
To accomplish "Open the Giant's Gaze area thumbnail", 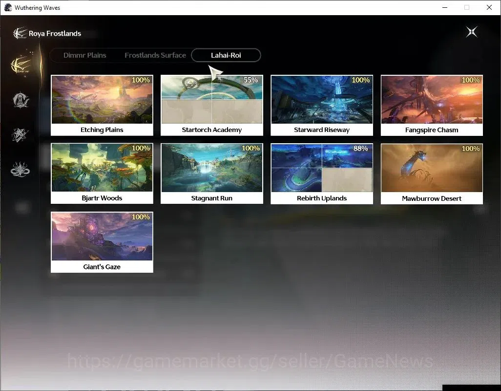I will [x=102, y=237].
